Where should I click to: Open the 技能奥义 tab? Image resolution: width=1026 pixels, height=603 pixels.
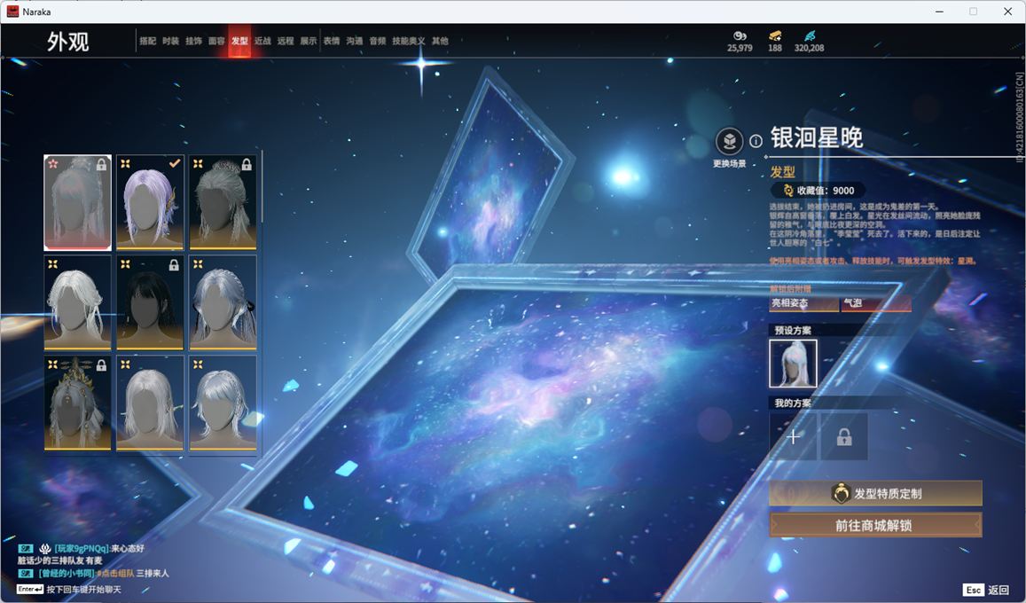pos(408,41)
